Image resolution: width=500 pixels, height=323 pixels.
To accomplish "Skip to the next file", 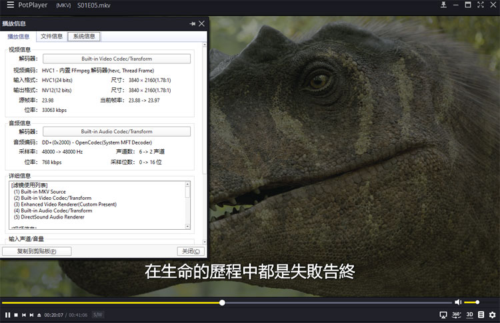I will (31, 314).
